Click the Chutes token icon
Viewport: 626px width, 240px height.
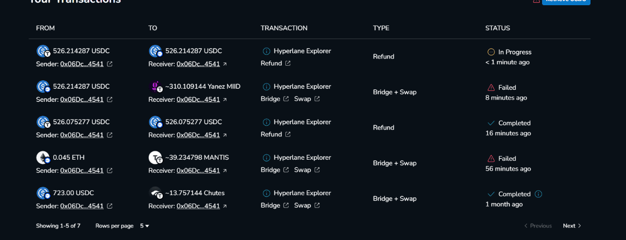tap(155, 193)
